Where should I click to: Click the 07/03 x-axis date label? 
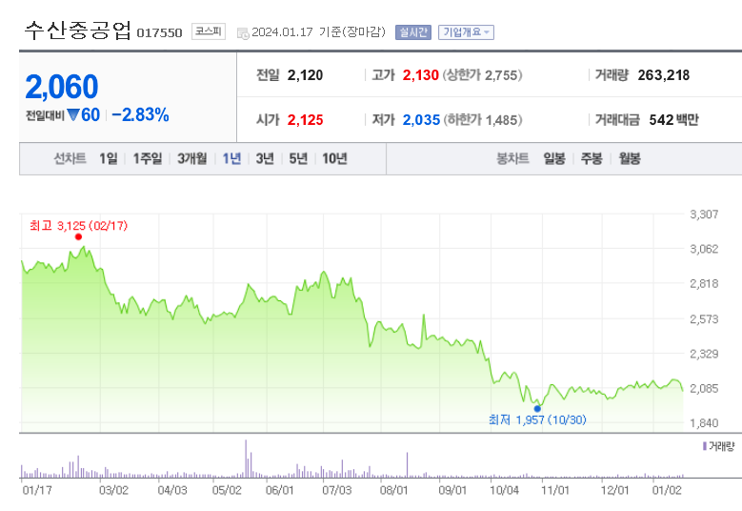click(x=337, y=490)
